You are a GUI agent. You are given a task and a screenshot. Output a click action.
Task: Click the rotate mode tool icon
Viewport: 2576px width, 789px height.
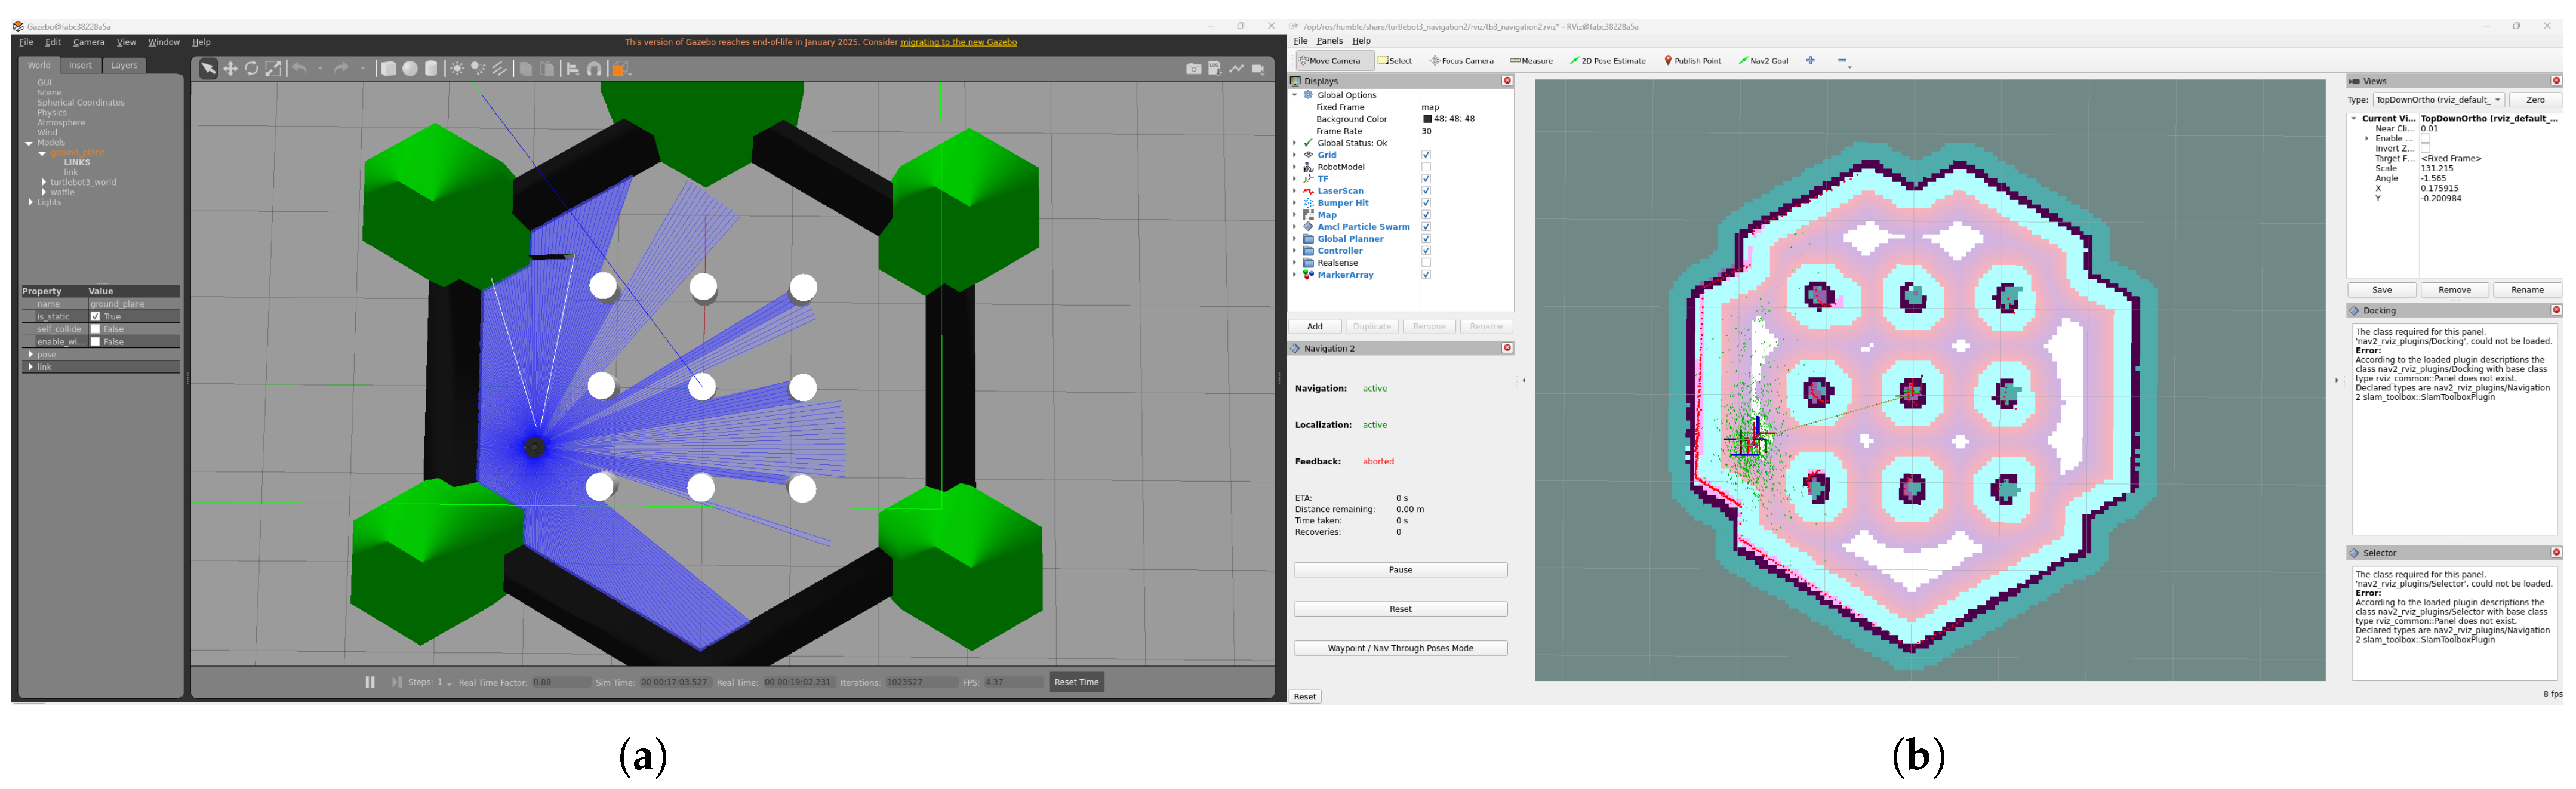click(x=252, y=69)
